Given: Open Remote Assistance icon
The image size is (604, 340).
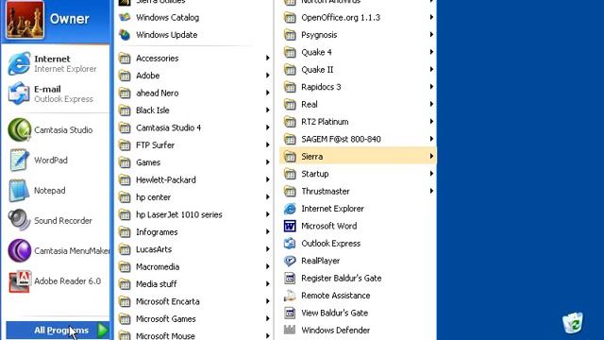Looking at the screenshot, I should [290, 296].
